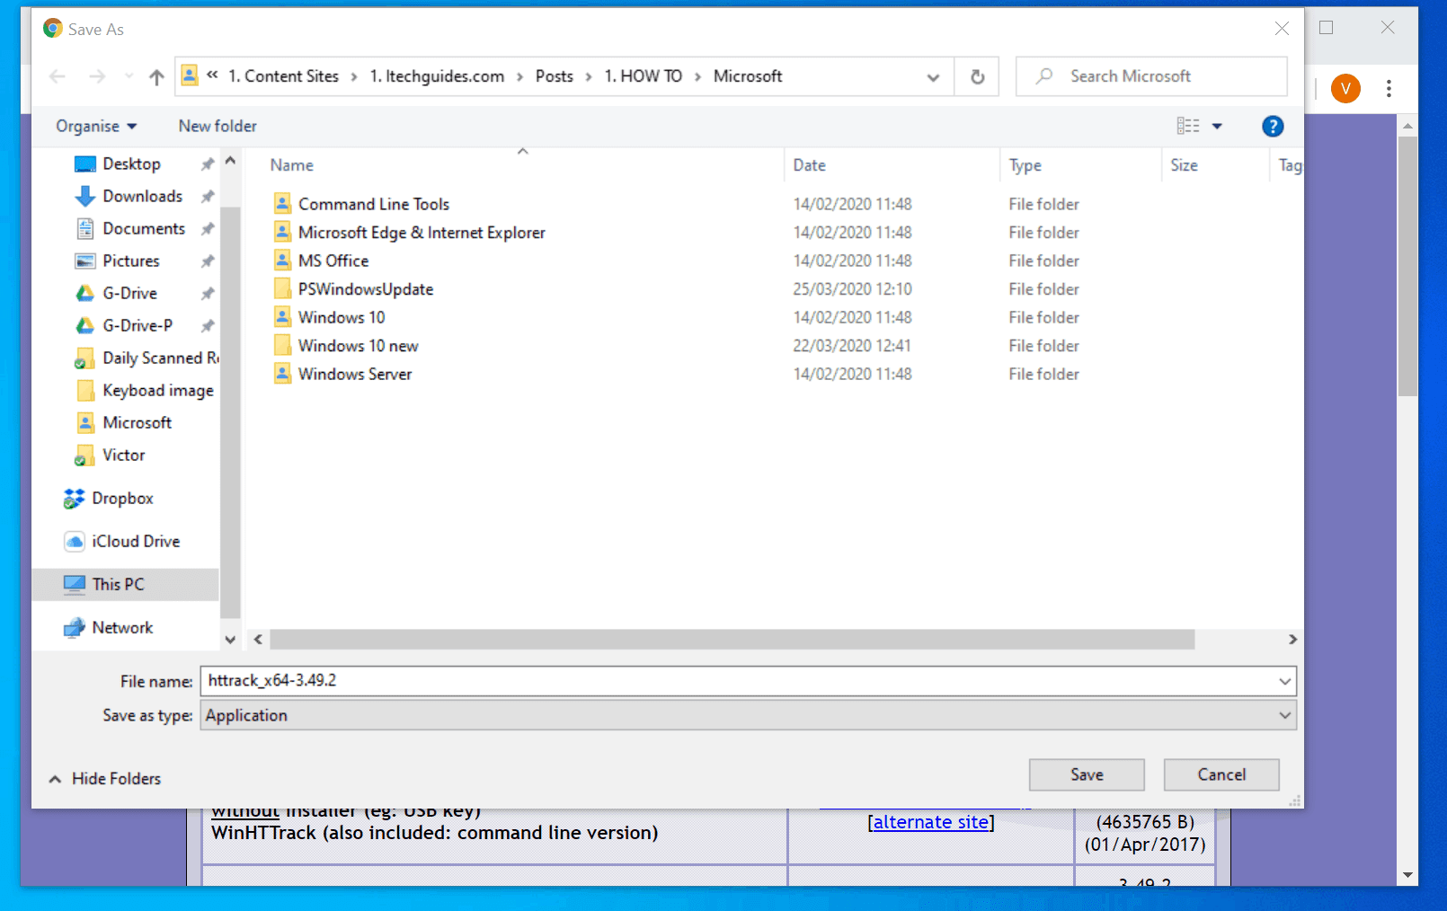Change the view layout icon
This screenshot has height=911, width=1447.
click(x=1188, y=126)
